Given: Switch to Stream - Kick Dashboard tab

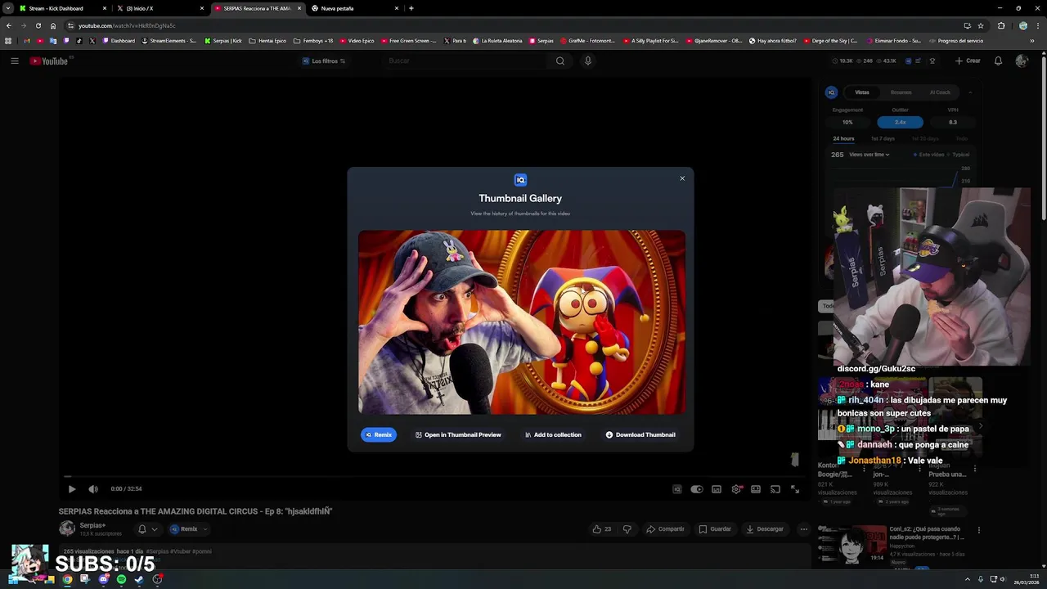Looking at the screenshot, I should (x=61, y=8).
